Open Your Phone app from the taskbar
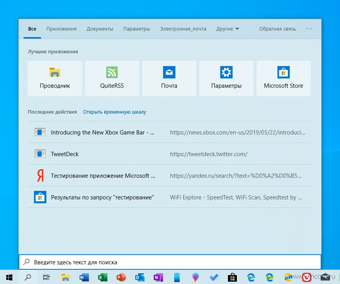340x284 pixels. point(177,277)
